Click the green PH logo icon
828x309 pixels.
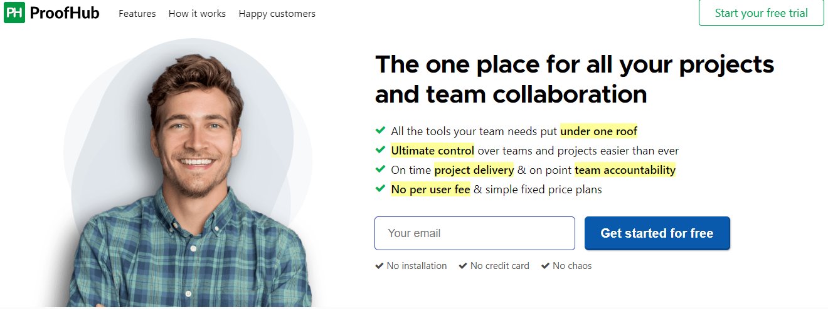pos(14,13)
